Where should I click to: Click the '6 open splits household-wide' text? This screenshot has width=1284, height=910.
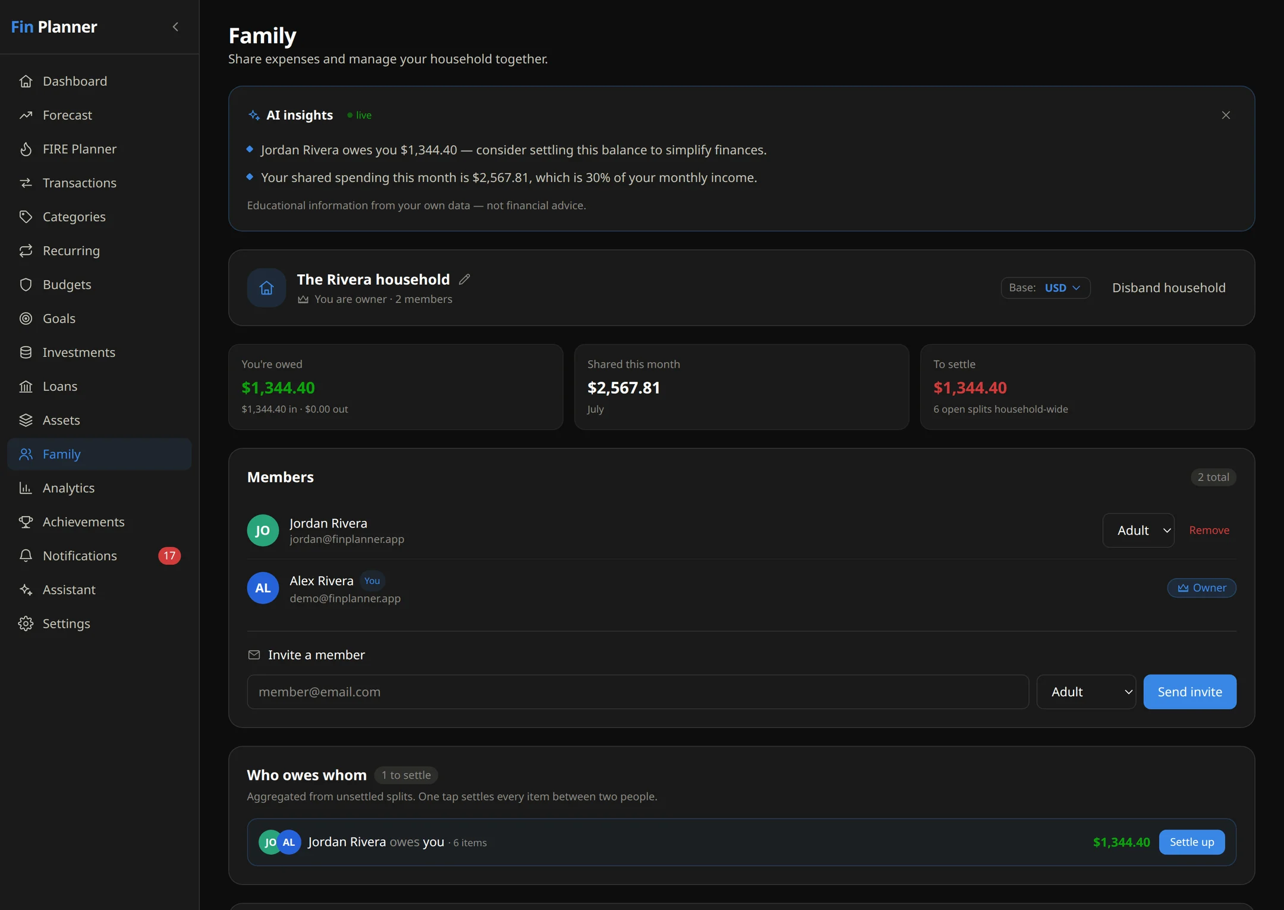coord(1000,409)
